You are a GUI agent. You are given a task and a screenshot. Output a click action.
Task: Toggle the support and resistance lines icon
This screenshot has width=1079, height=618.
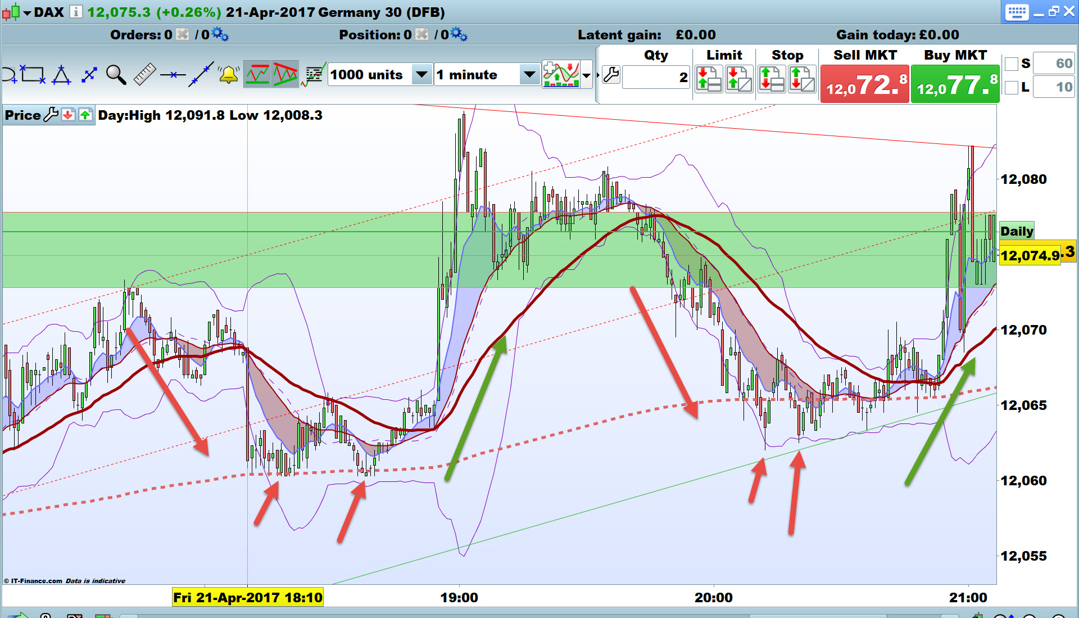(x=257, y=75)
